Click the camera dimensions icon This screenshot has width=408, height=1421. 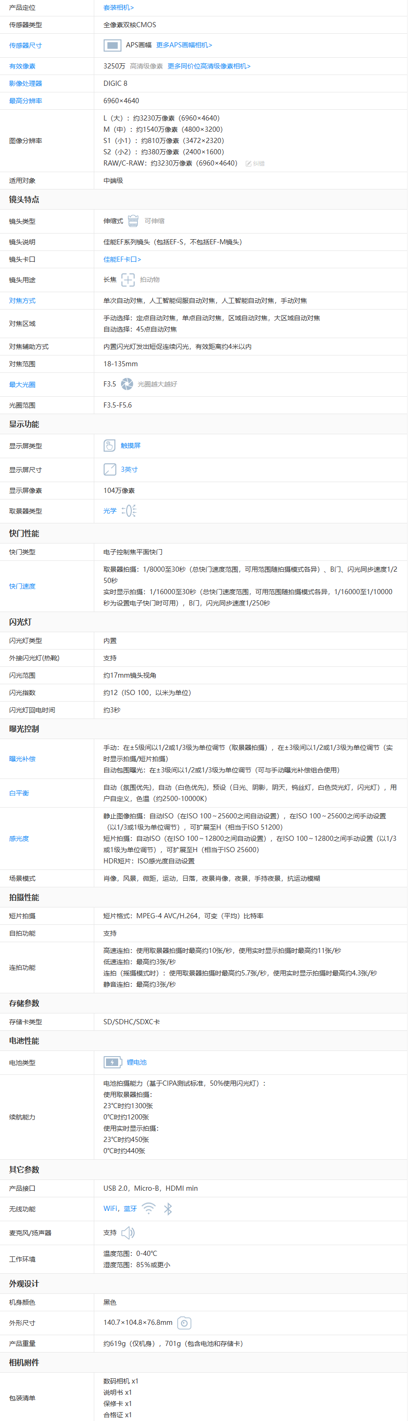[x=184, y=1323]
